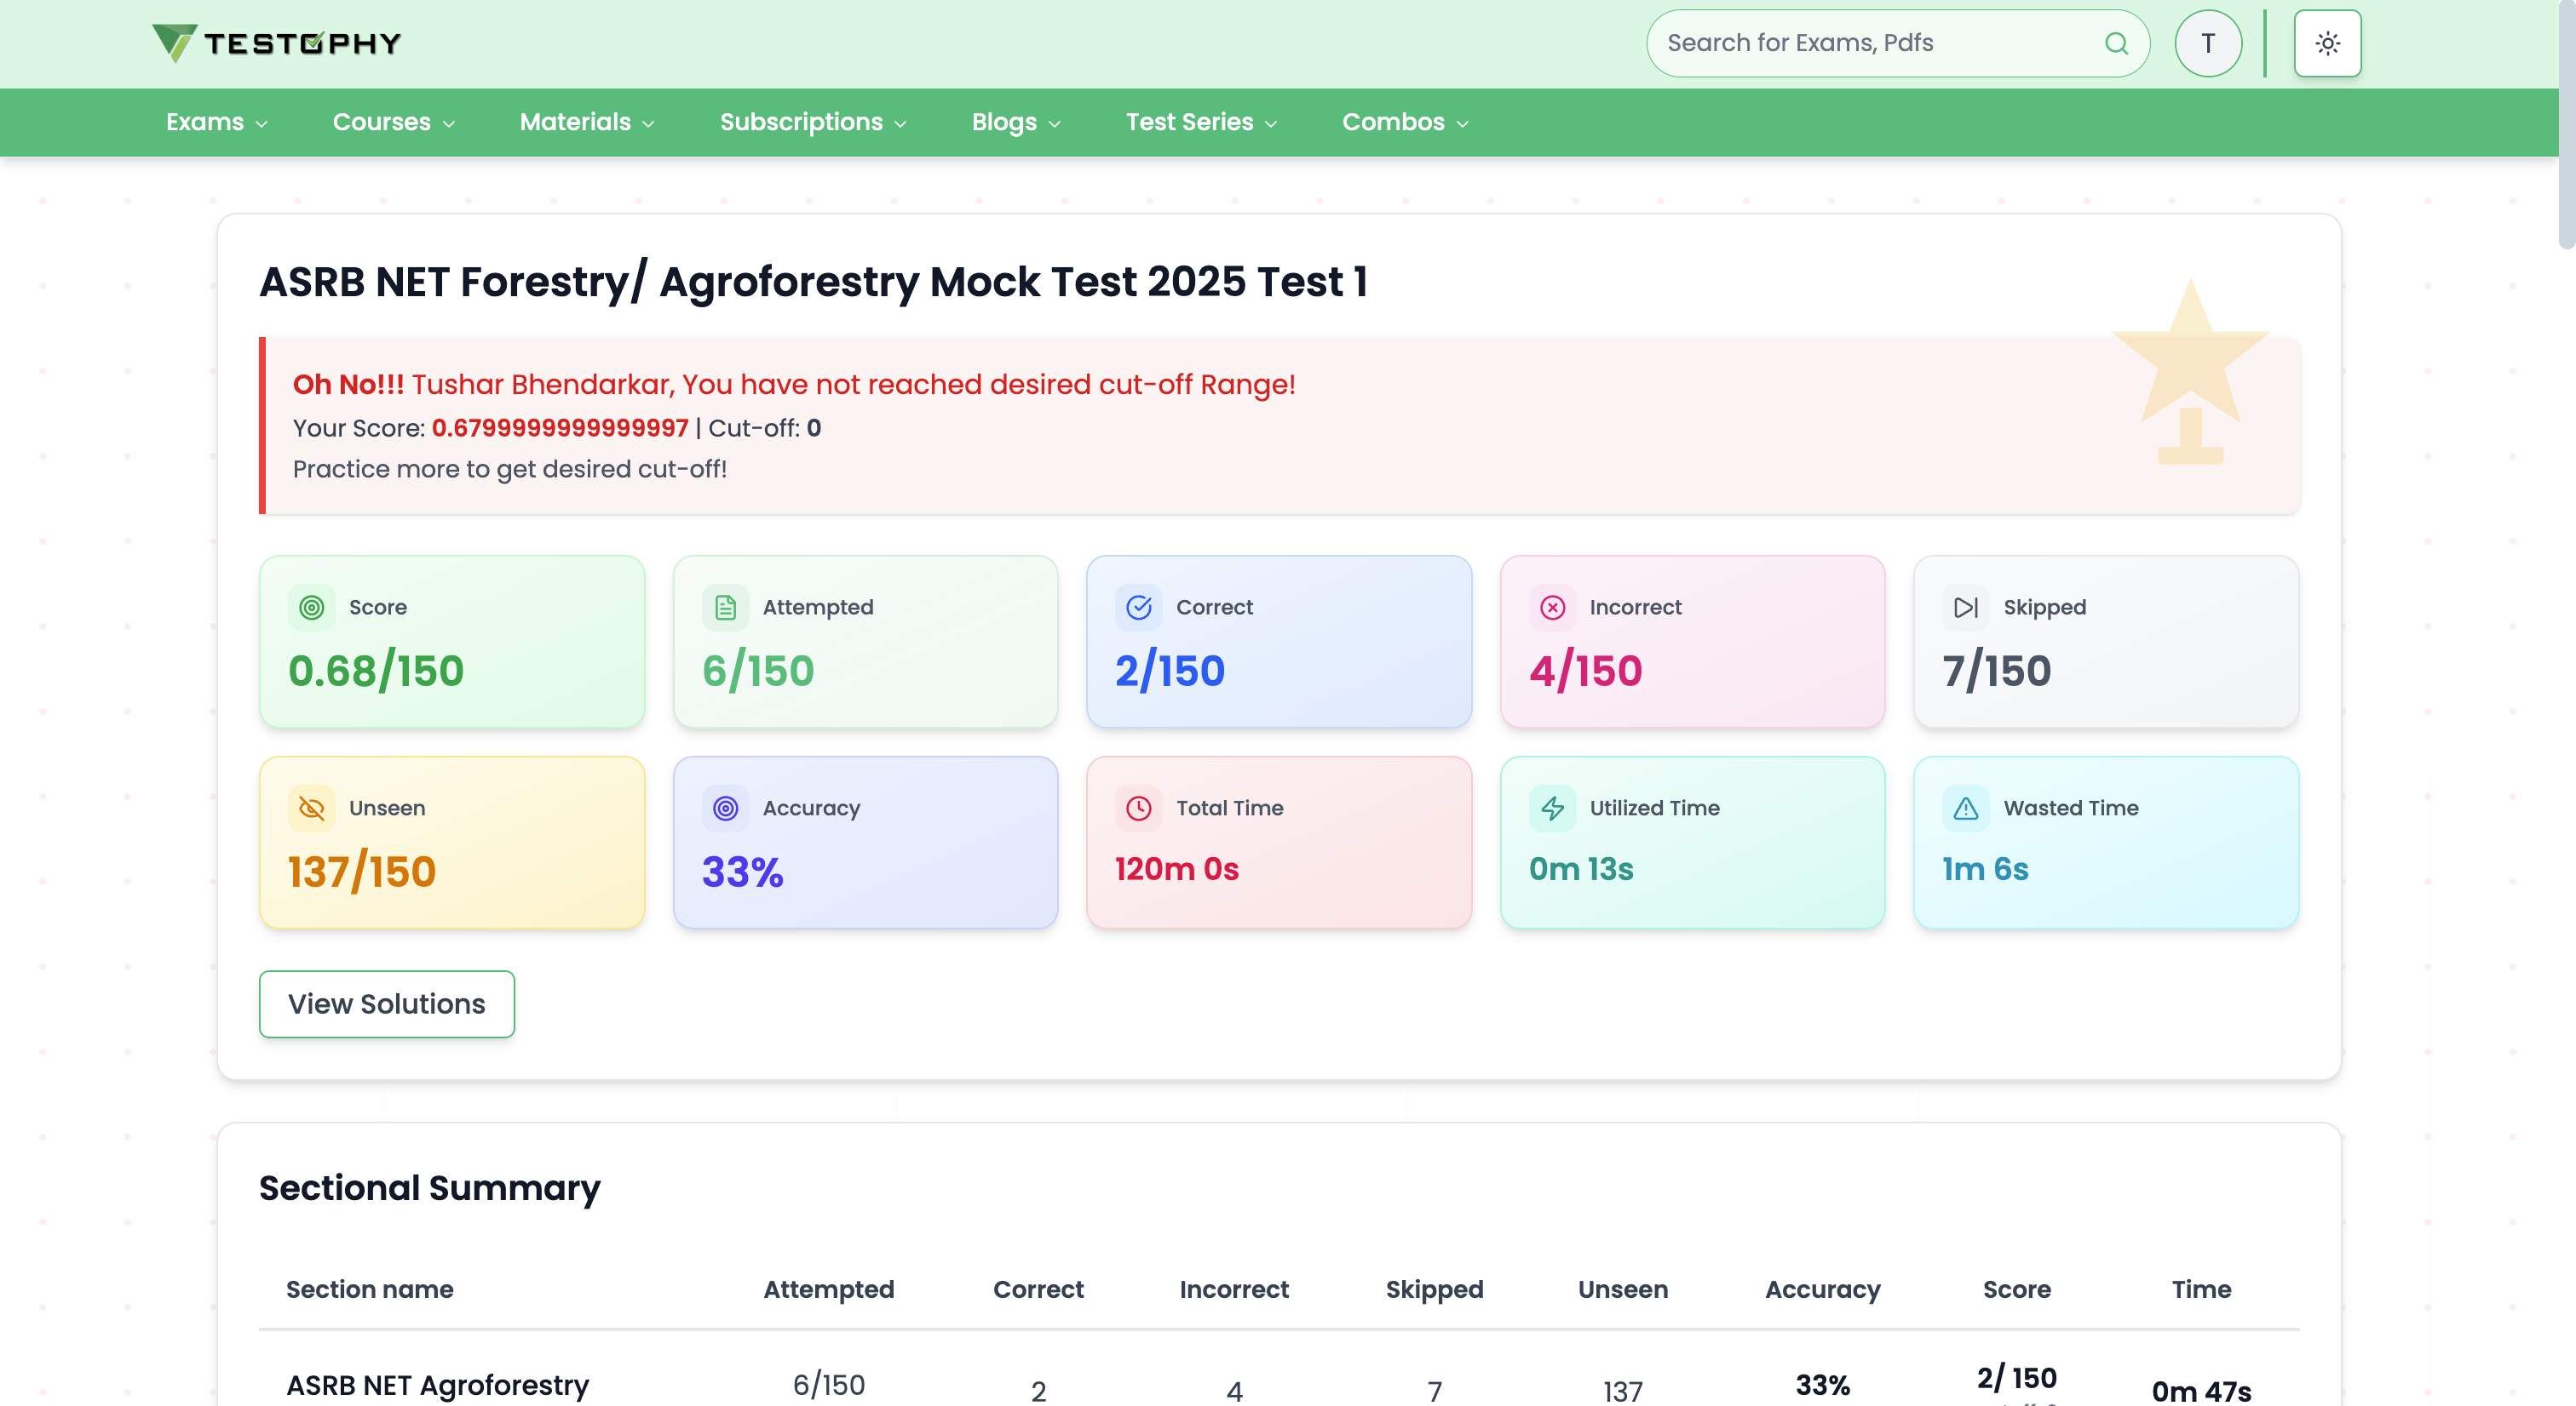Select Combos in navigation bar
This screenshot has height=1406, width=2576.
(x=1404, y=122)
